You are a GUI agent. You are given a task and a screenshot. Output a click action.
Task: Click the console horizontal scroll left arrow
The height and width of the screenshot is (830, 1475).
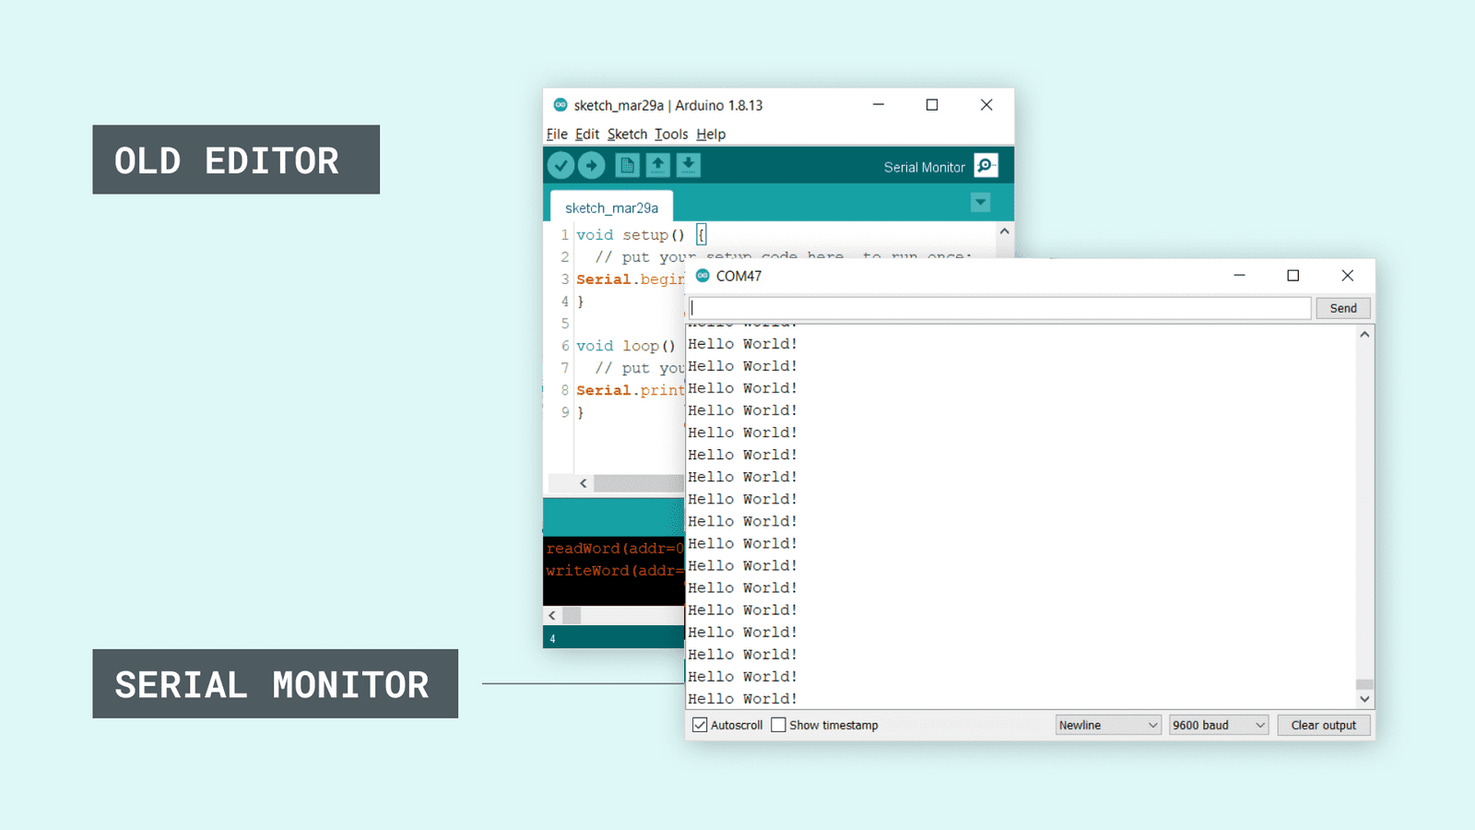tap(552, 615)
